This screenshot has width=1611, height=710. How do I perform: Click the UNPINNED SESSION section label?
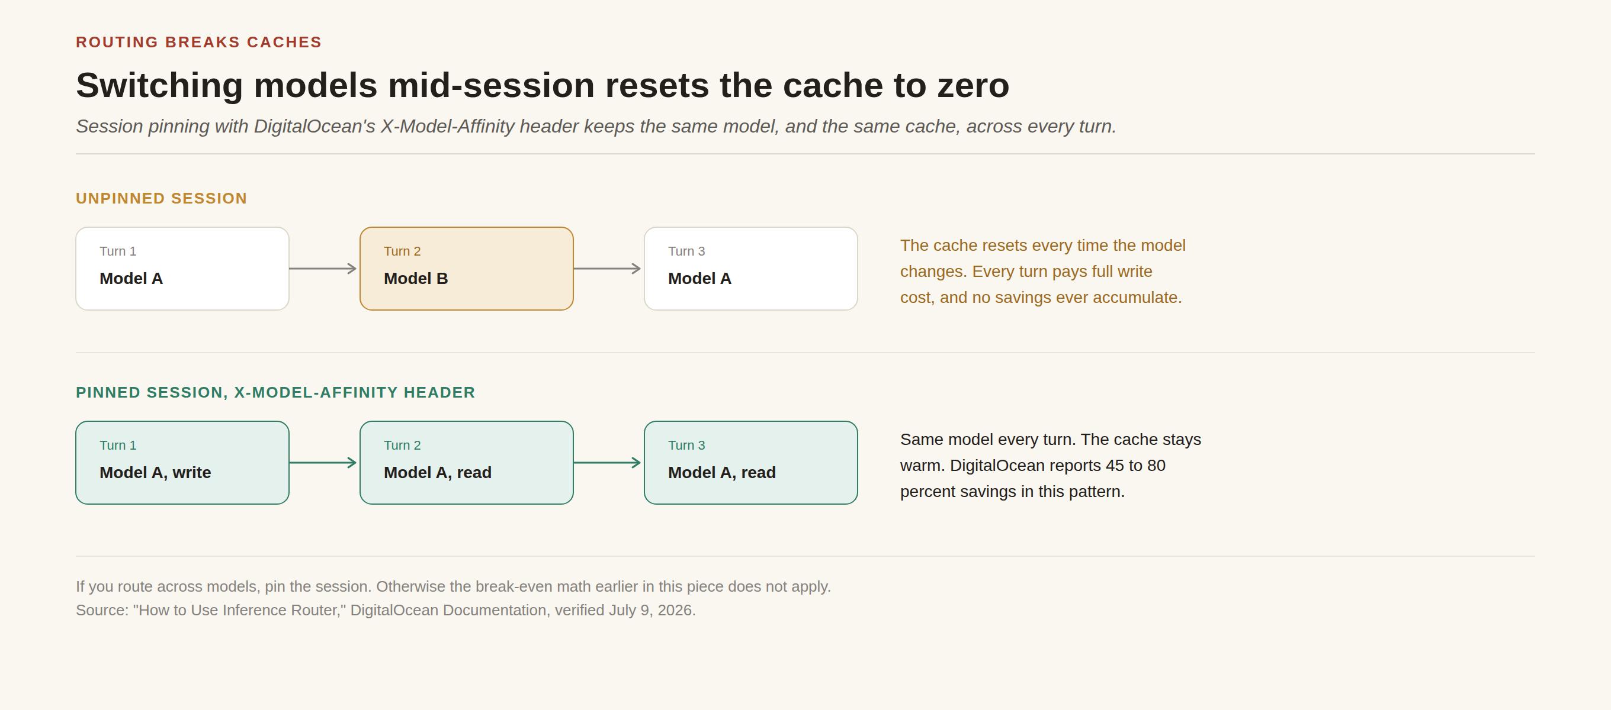click(161, 198)
